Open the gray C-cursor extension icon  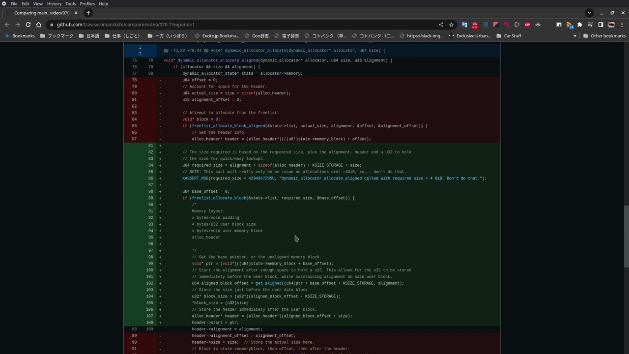[x=517, y=25]
